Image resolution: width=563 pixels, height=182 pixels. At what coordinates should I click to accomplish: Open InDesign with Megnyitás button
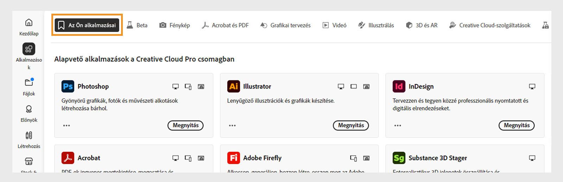[517, 125]
